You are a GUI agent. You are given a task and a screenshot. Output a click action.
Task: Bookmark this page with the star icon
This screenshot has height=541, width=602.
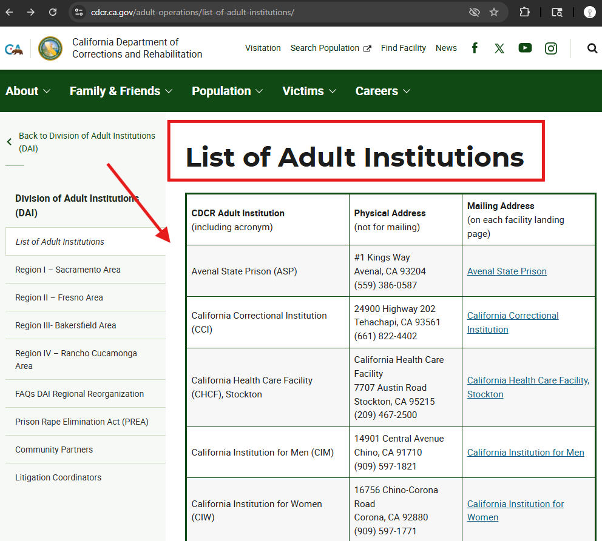pos(494,12)
